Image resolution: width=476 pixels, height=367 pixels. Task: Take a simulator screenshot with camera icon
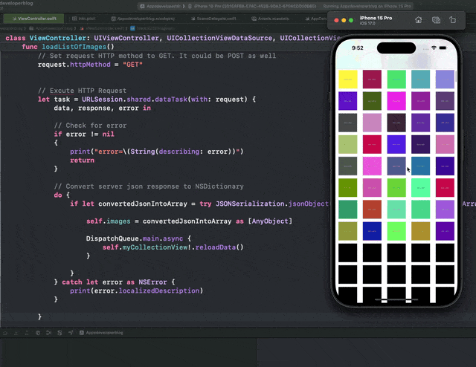coord(436,20)
